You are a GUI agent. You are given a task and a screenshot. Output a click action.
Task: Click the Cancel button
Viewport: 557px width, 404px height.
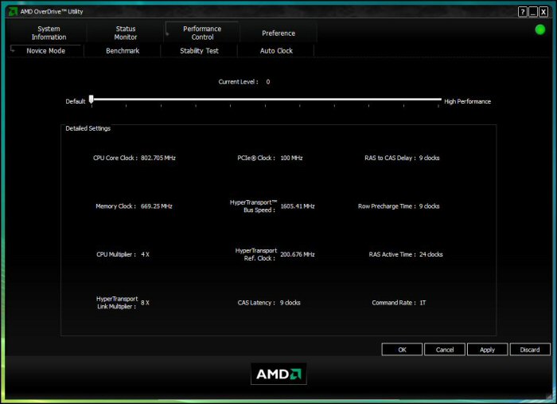444,350
